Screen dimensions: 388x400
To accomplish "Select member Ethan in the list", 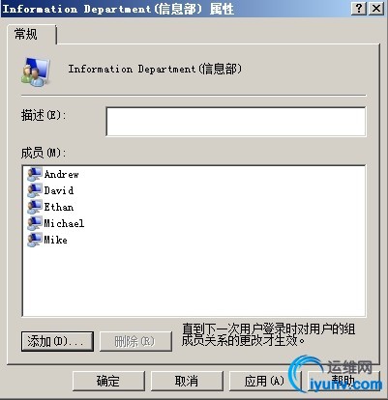I will click(x=59, y=207).
